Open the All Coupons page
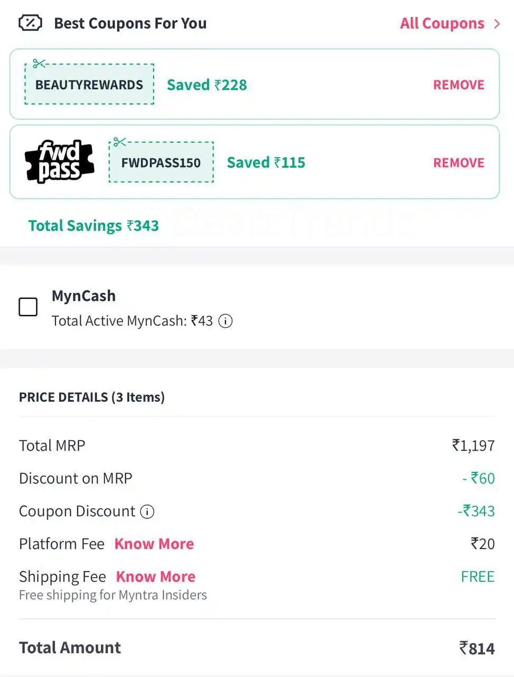 coord(443,23)
